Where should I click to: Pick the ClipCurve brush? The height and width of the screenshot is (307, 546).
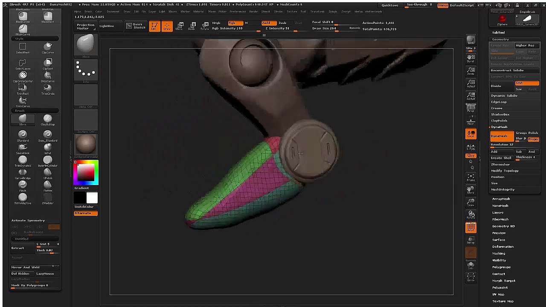pyautogui.click(x=48, y=48)
